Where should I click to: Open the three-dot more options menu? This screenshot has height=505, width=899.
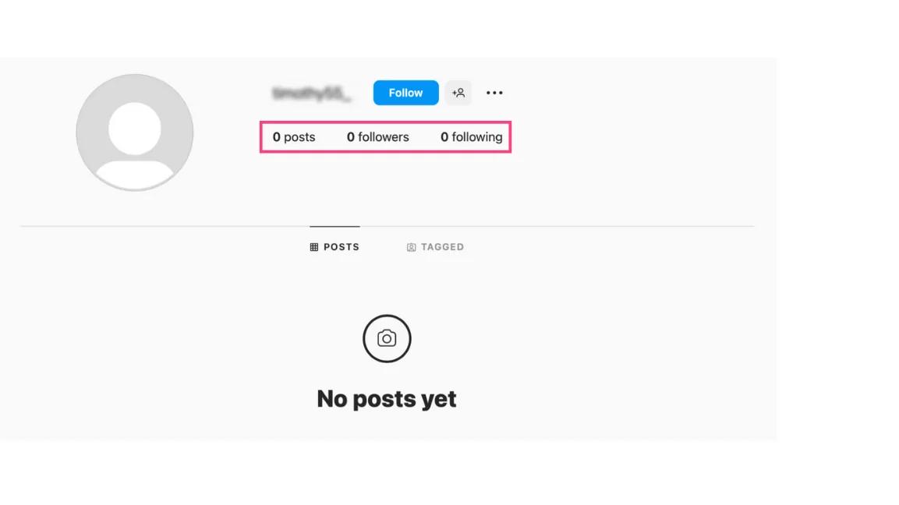pos(494,93)
